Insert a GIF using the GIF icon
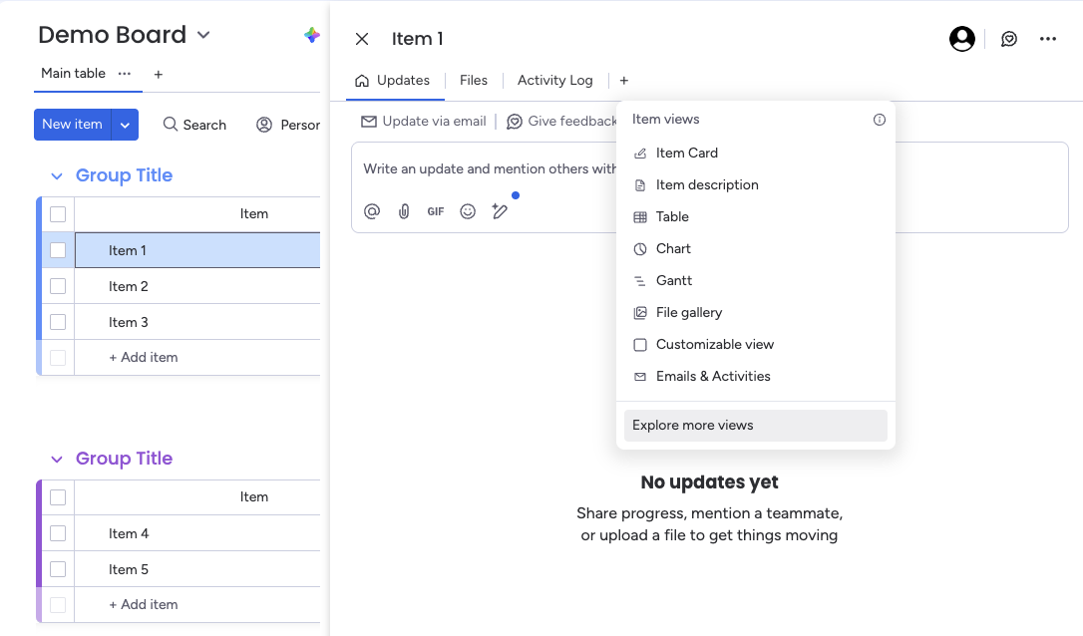Viewport: 1083px width, 636px height. pos(436,211)
